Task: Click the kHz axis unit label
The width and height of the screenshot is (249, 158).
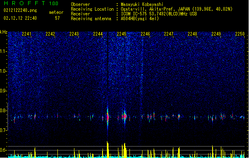Action: click(x=4, y=32)
